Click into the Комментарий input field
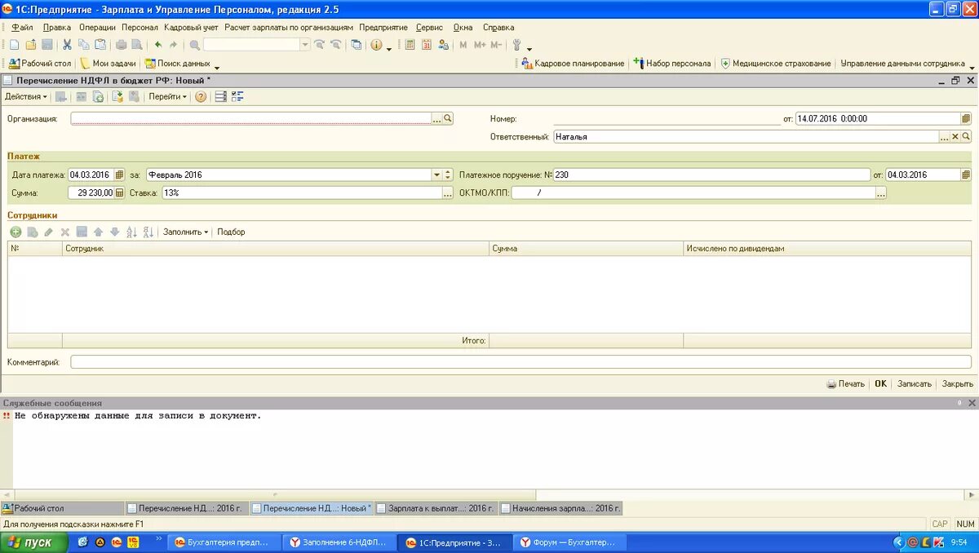 (x=521, y=361)
